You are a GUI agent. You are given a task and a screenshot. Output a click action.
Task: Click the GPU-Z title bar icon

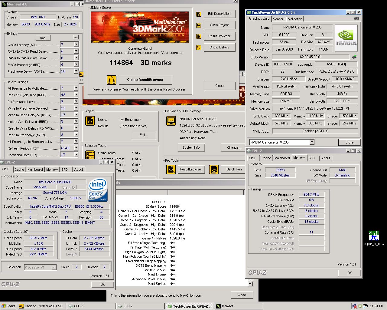click(249, 12)
